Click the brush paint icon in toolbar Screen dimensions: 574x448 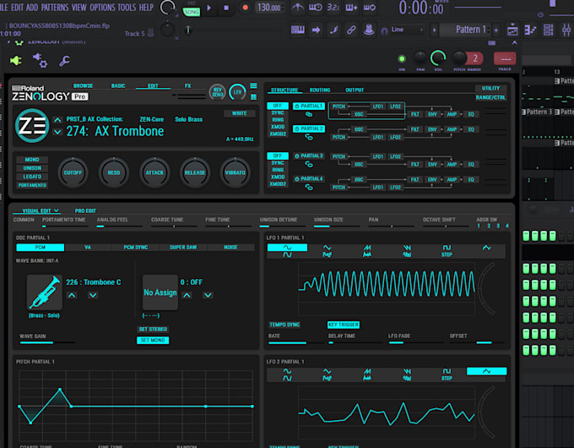(x=333, y=30)
